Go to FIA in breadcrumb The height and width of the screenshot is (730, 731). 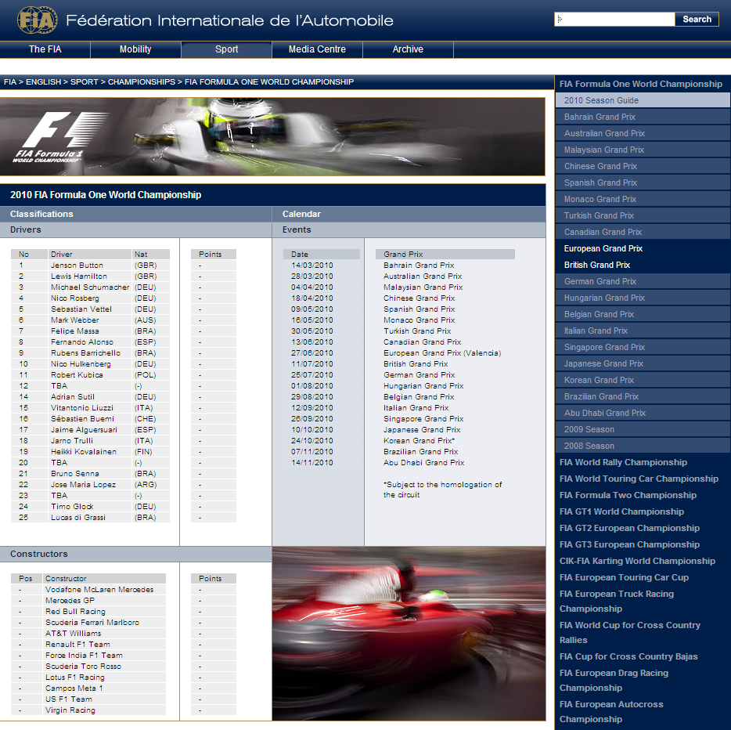tap(10, 82)
